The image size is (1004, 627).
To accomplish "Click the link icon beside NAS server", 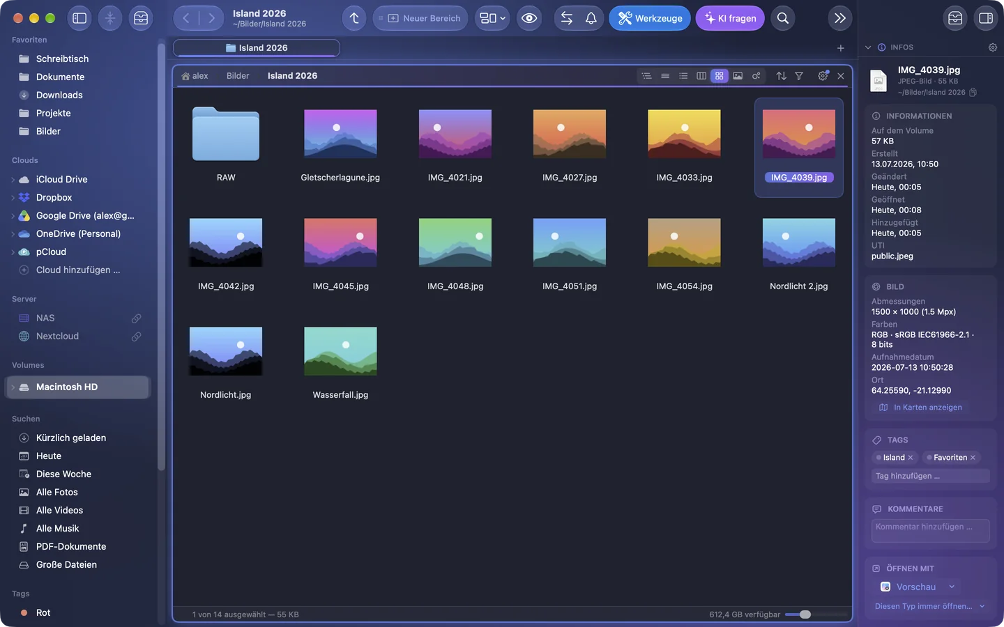I will (x=137, y=318).
